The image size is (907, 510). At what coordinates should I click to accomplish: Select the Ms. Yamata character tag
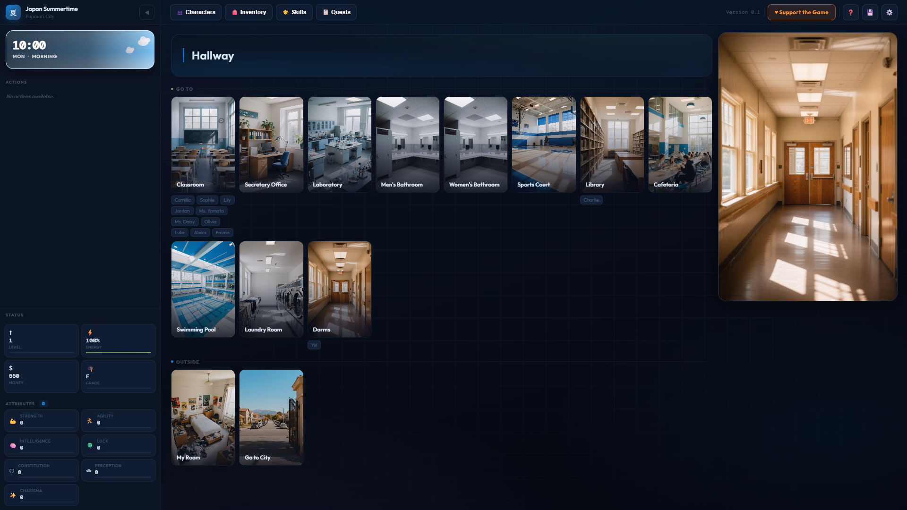211,211
